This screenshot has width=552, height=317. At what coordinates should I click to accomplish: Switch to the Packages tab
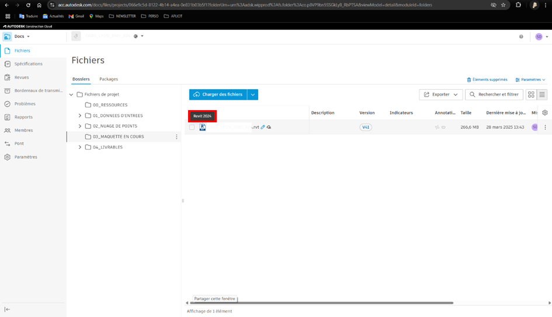pos(109,79)
